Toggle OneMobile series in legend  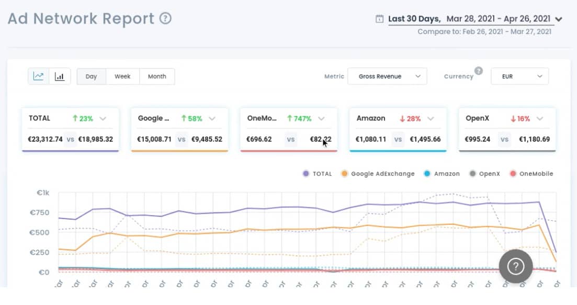pyautogui.click(x=531, y=174)
